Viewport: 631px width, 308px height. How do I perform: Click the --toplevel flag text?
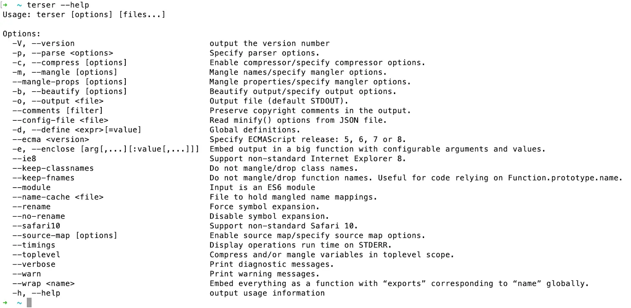coord(36,255)
